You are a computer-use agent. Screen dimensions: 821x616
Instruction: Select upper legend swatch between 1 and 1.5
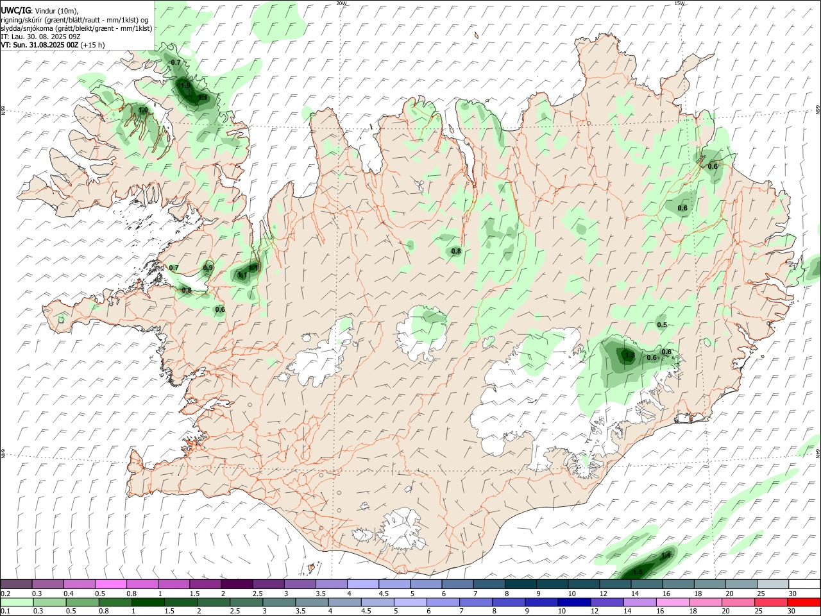[x=174, y=585]
